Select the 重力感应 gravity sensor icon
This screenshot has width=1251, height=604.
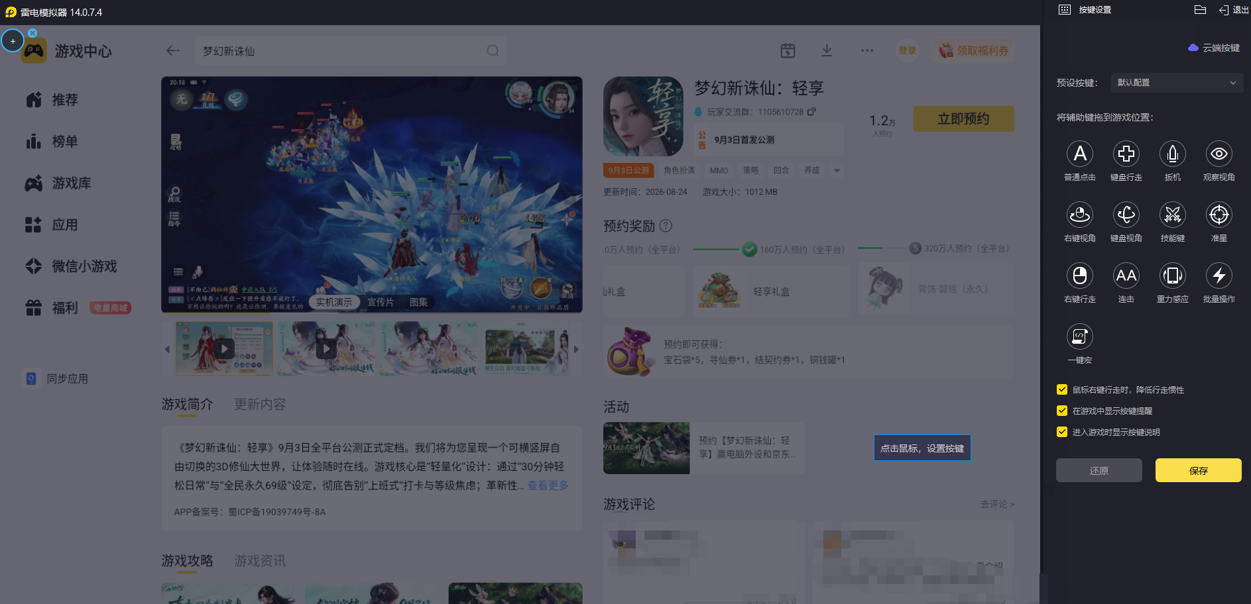coord(1173,276)
